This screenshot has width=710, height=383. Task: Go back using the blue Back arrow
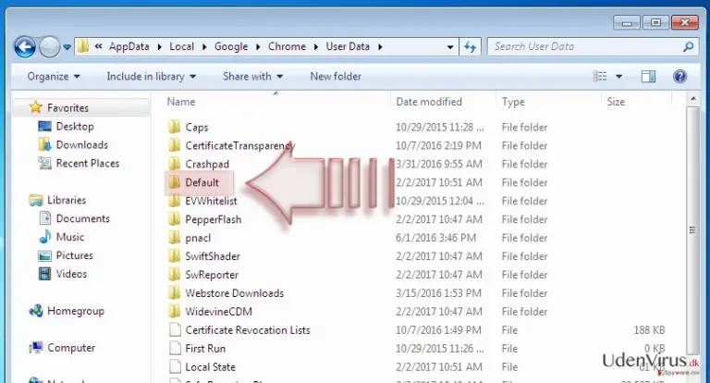(25, 46)
